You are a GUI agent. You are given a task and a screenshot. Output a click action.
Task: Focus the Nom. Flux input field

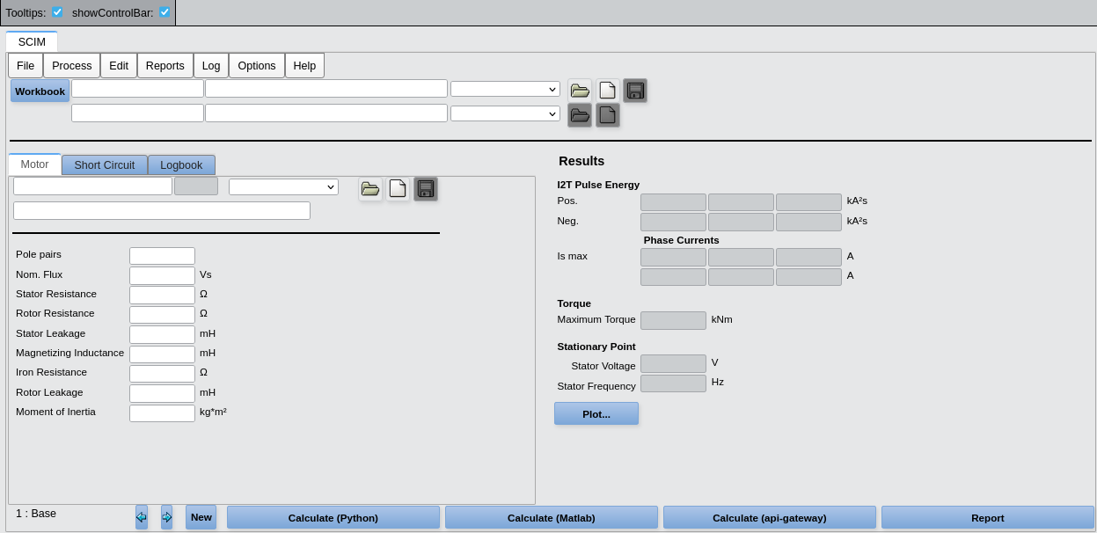[162, 275]
